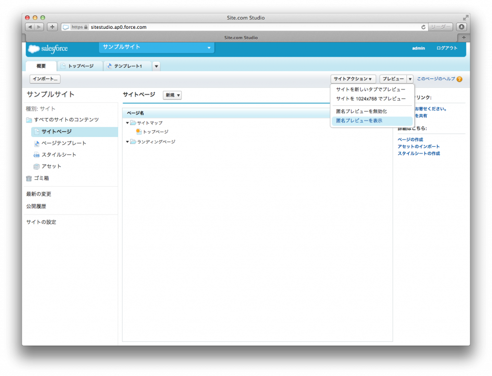Open the ゴミ箱 trash icon

coord(30,178)
